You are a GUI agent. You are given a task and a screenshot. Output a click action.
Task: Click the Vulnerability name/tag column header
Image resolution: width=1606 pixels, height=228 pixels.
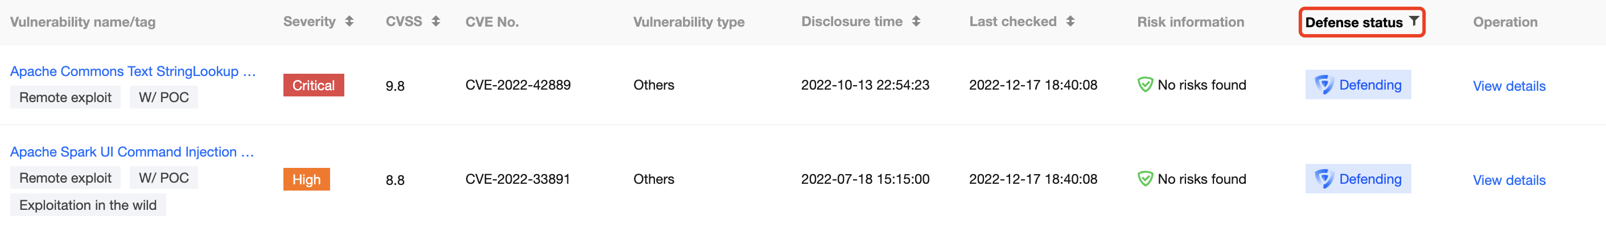point(83,22)
